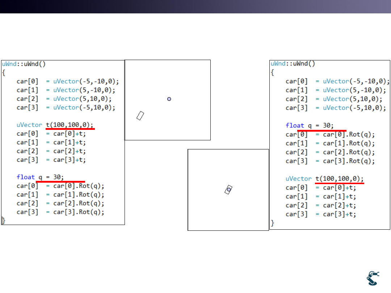
Task: Select car[0].Rot(q) line in right code
Action: pos(330,135)
